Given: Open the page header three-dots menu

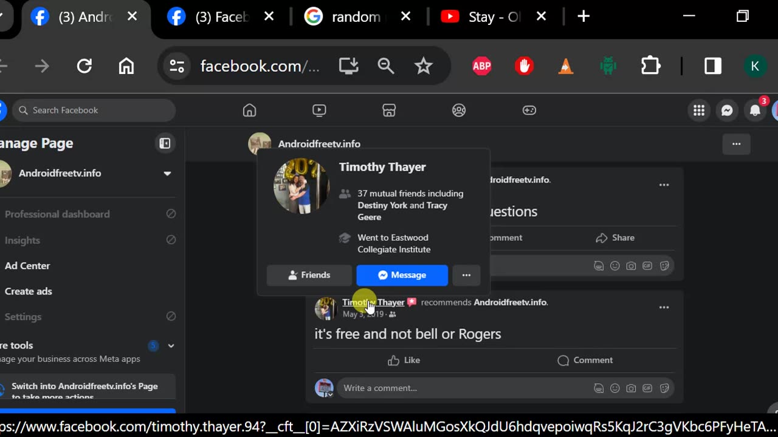Looking at the screenshot, I should click(x=736, y=144).
